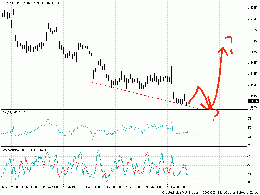Click the Stochastic(5,3,3) indicator label
Image resolution: width=260 pixels, height=195 pixels.
point(13,150)
